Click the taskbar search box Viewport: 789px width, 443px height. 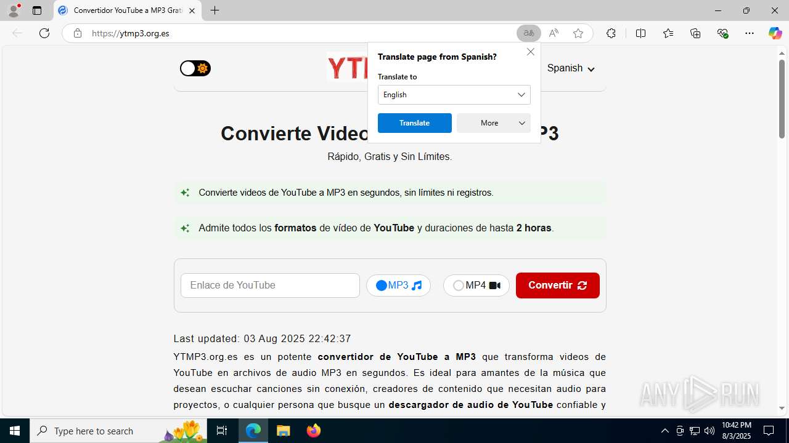pyautogui.click(x=118, y=431)
